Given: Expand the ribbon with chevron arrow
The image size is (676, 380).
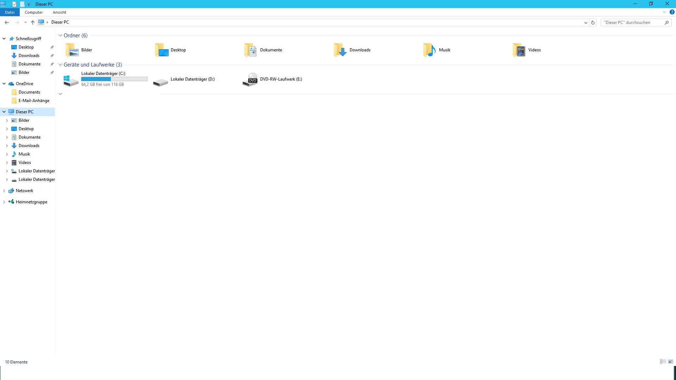Looking at the screenshot, I should [x=664, y=12].
